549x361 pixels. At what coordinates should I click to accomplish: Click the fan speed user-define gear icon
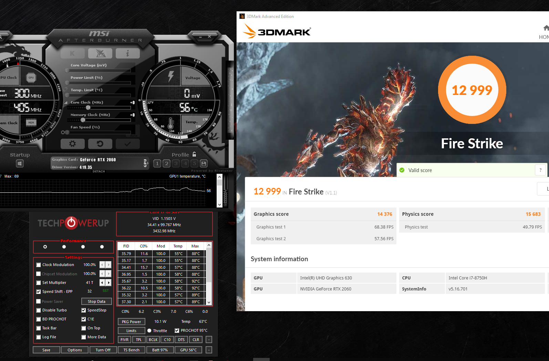tap(63, 132)
